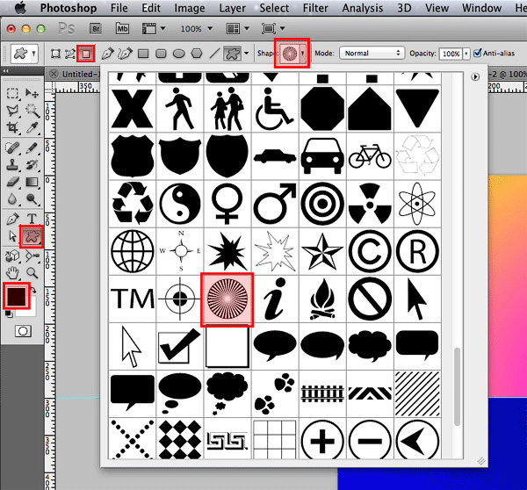Toggle Shape Layers mode in options bar

[x=55, y=54]
